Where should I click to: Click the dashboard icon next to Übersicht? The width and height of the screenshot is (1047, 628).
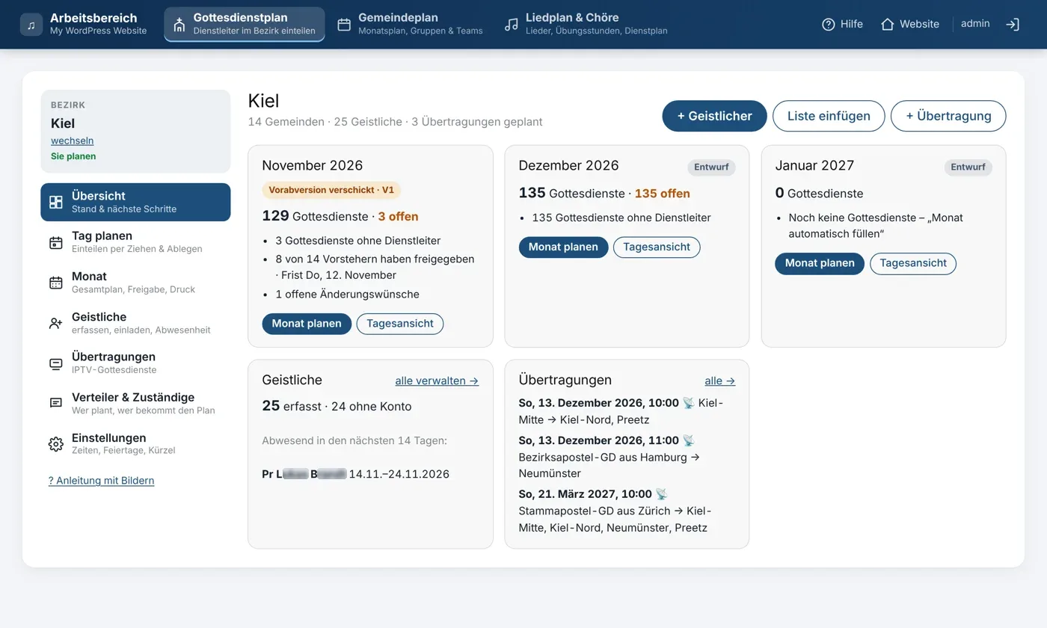tap(56, 202)
